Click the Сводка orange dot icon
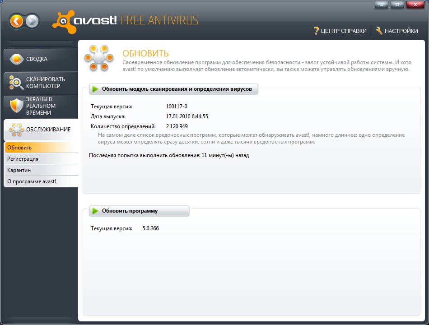This screenshot has width=429, height=325. [16, 59]
